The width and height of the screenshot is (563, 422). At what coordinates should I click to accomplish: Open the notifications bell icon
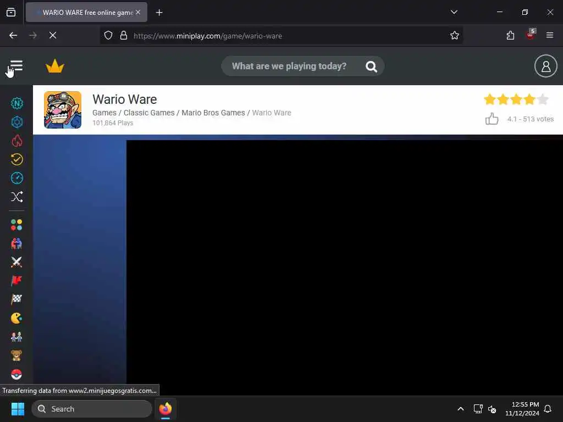tap(548, 409)
